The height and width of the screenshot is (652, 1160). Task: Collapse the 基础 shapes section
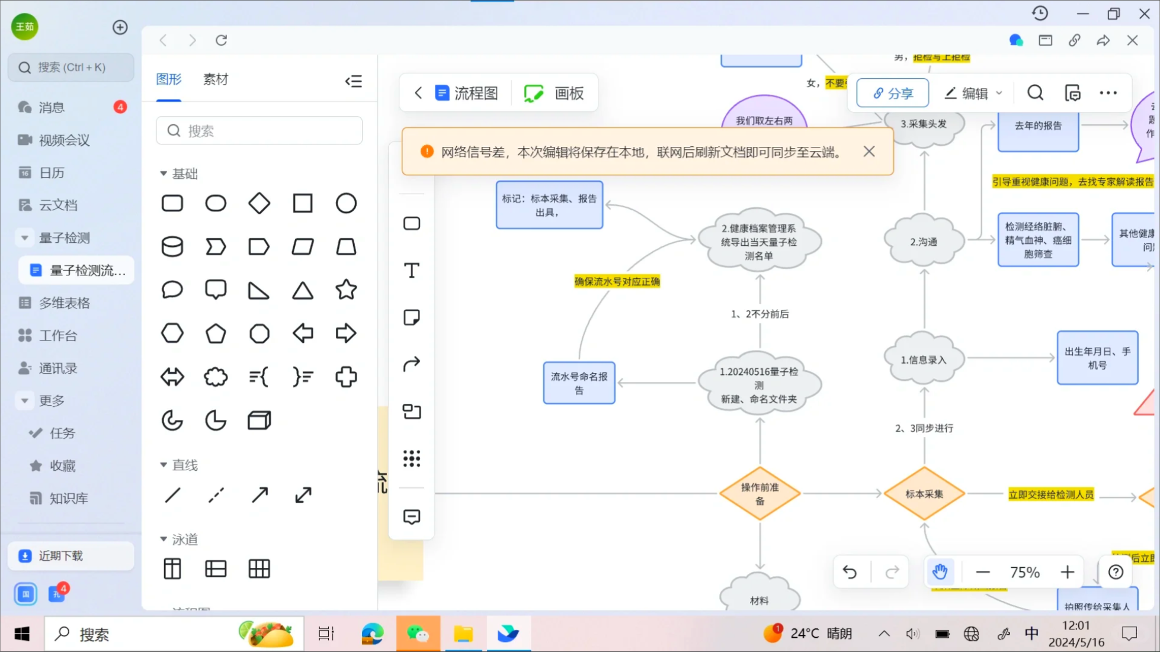coord(164,174)
